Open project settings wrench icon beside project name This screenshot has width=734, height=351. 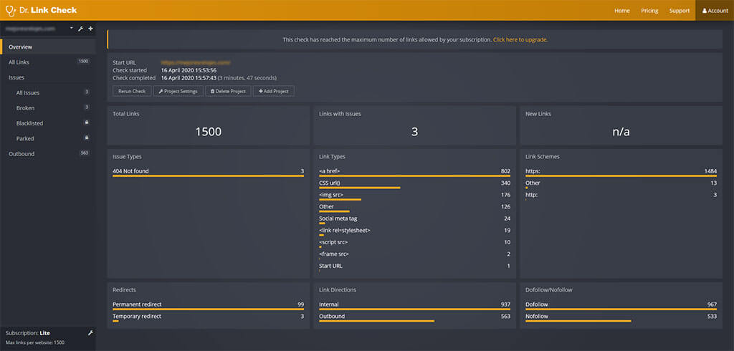coord(80,29)
